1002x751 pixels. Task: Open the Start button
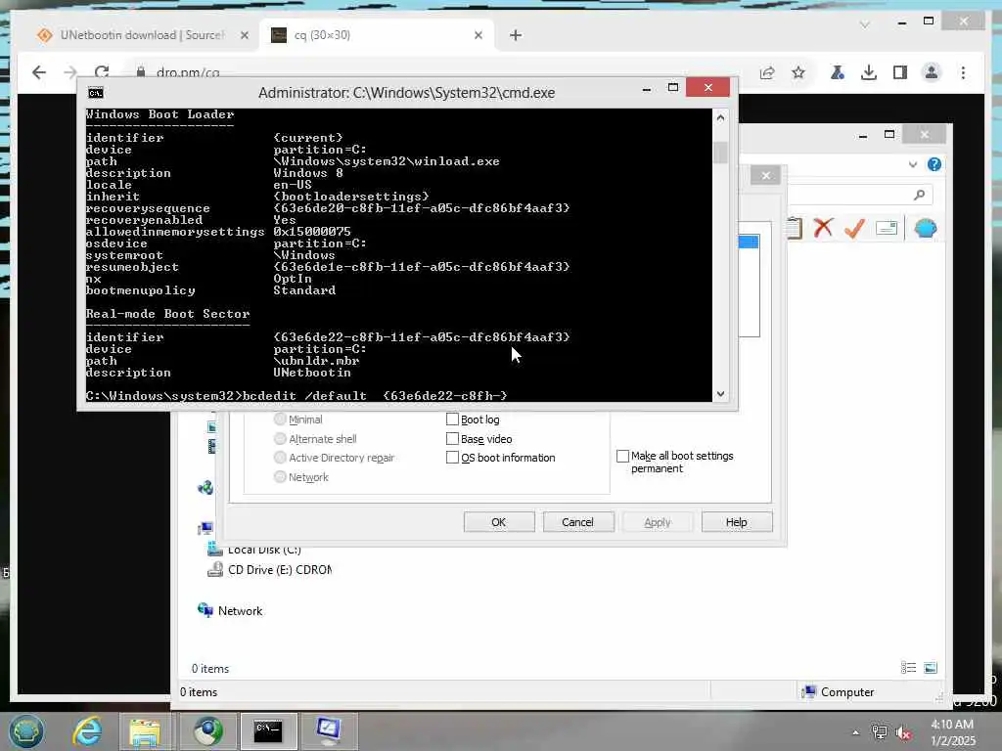click(26, 731)
